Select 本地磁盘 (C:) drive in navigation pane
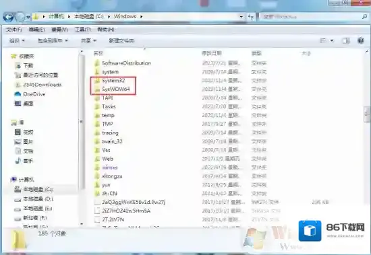Viewport: 371px width, 255px height. click(x=38, y=189)
